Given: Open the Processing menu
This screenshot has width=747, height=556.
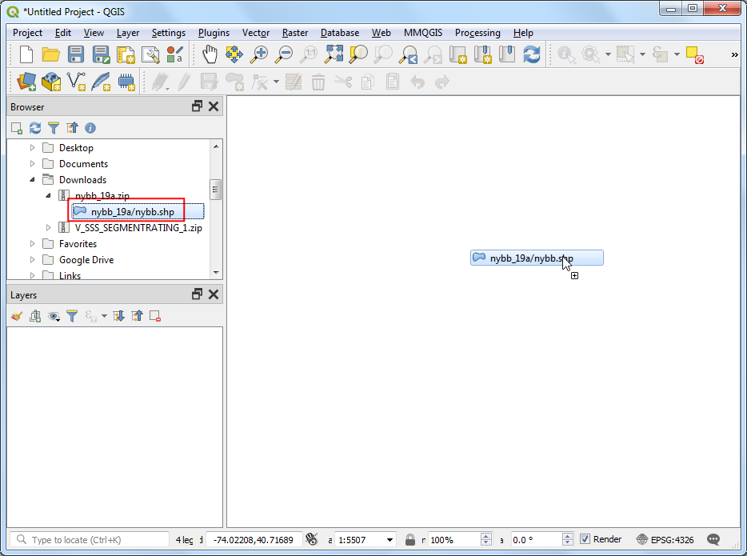Looking at the screenshot, I should (477, 33).
